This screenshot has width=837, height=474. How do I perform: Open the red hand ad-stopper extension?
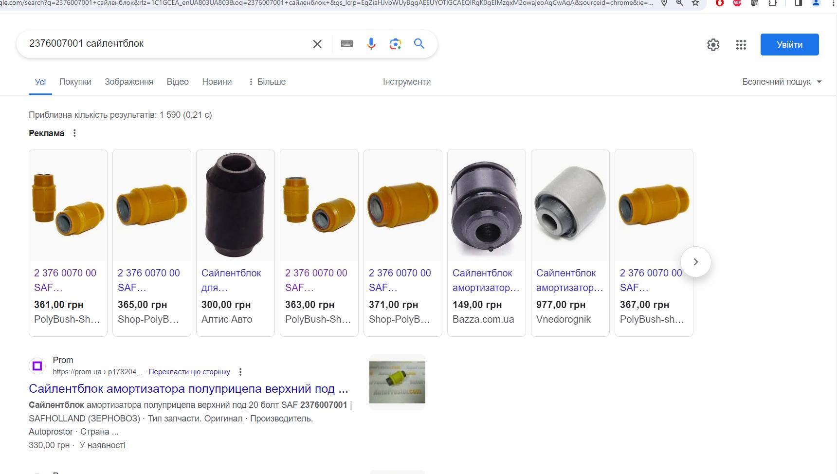coord(720,3)
